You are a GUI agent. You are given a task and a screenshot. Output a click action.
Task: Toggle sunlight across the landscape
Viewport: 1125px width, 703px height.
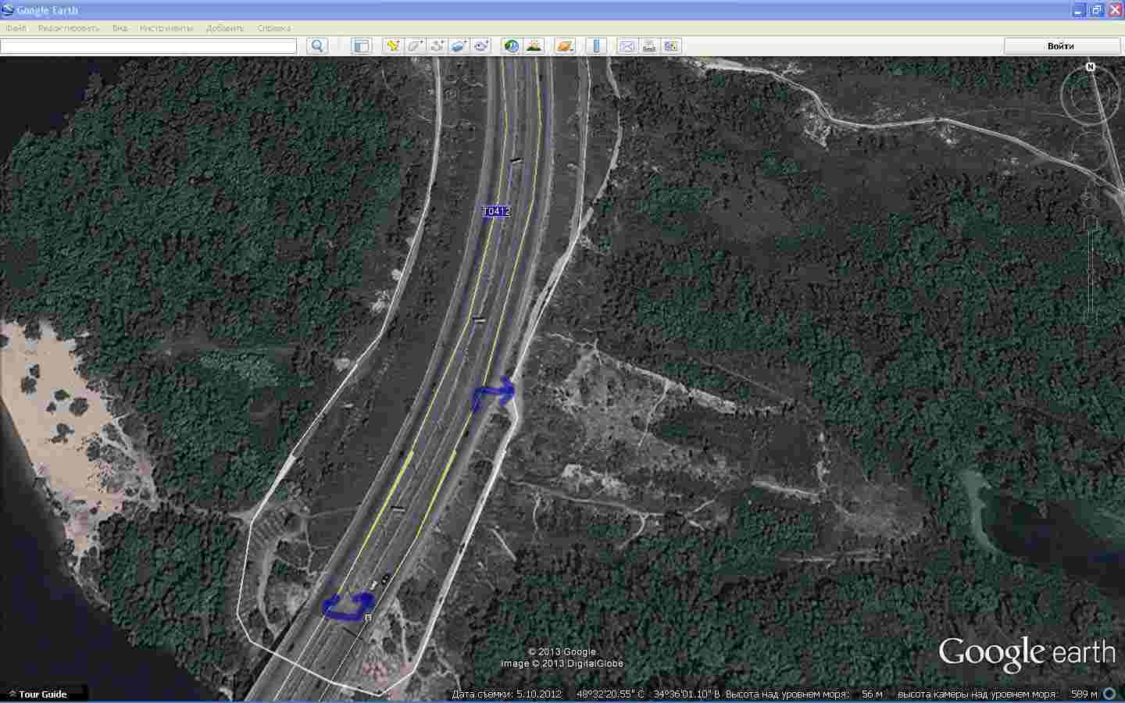(534, 46)
